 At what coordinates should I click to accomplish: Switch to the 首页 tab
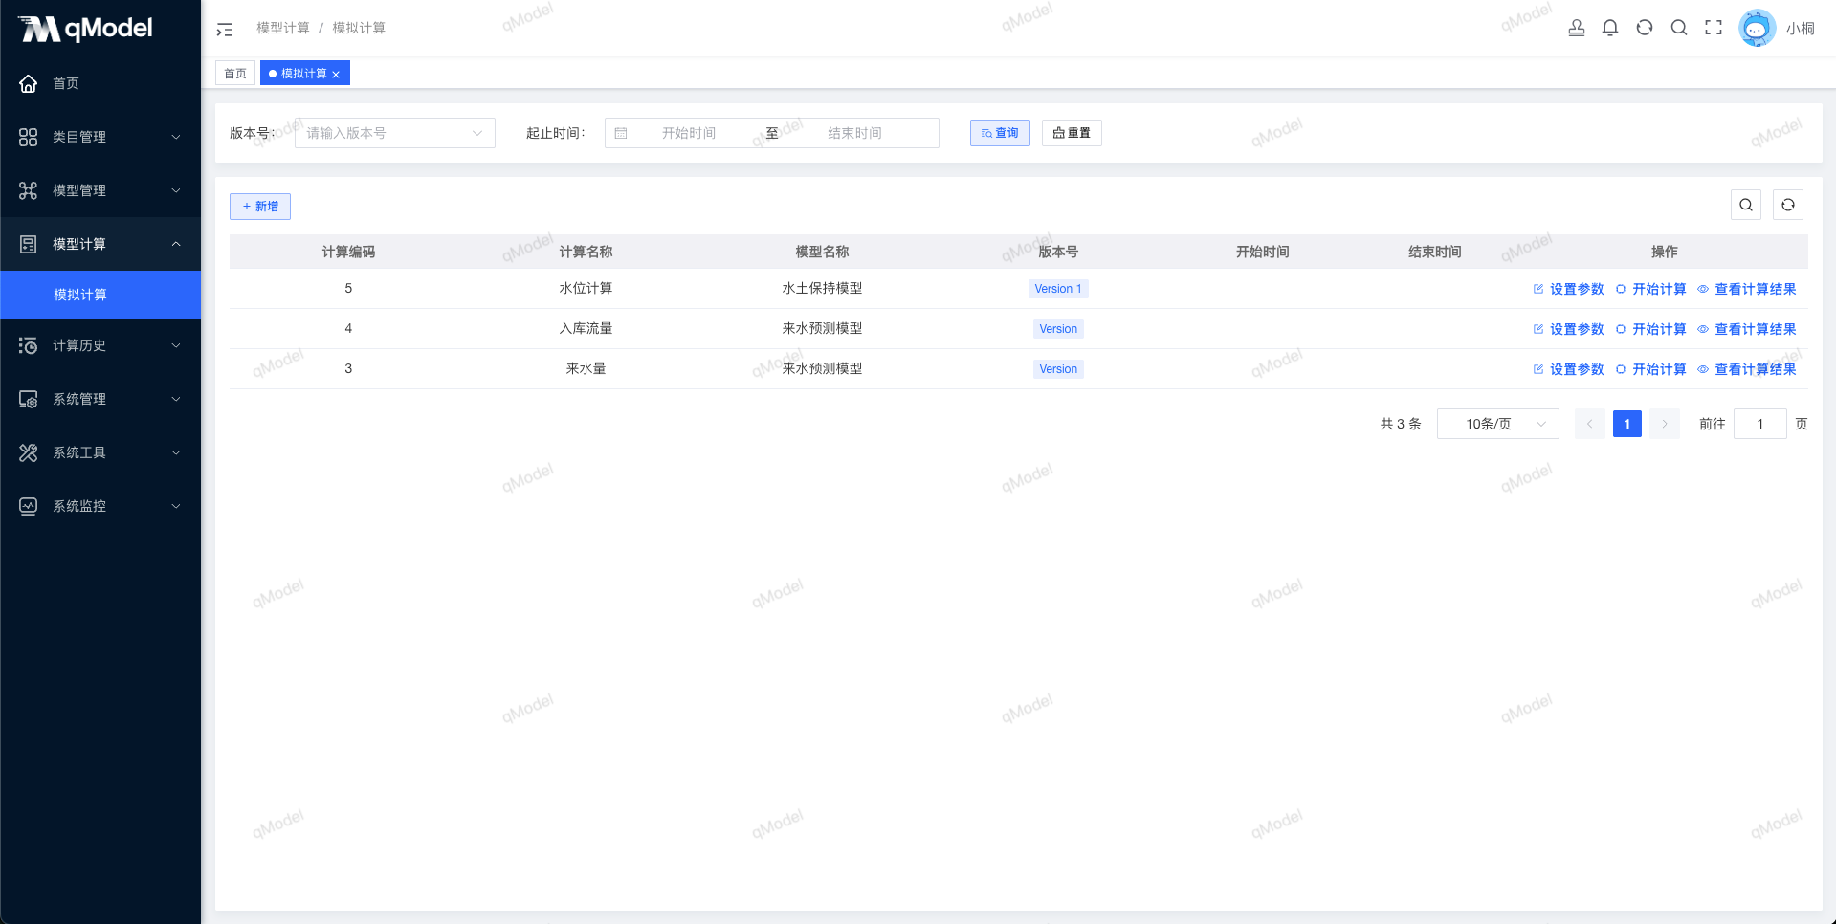point(235,74)
